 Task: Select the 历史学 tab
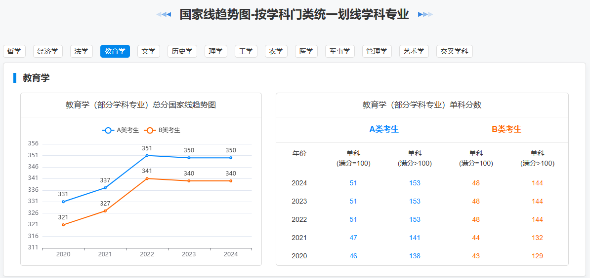pyautogui.click(x=182, y=51)
